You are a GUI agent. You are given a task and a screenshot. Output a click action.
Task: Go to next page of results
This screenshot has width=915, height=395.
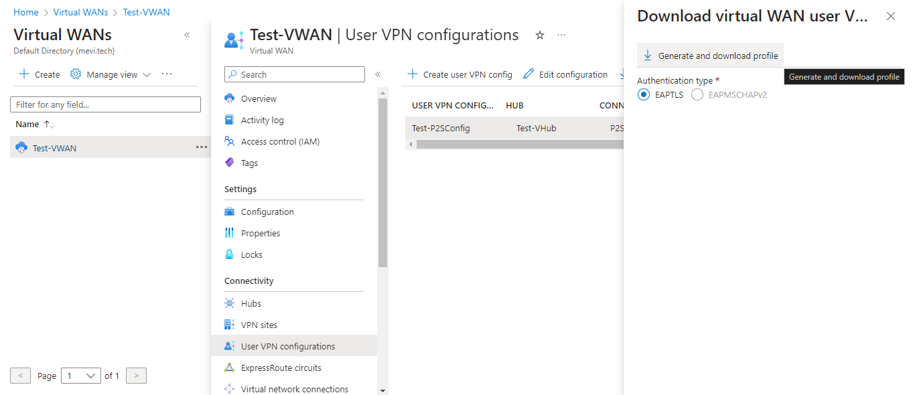pos(136,376)
